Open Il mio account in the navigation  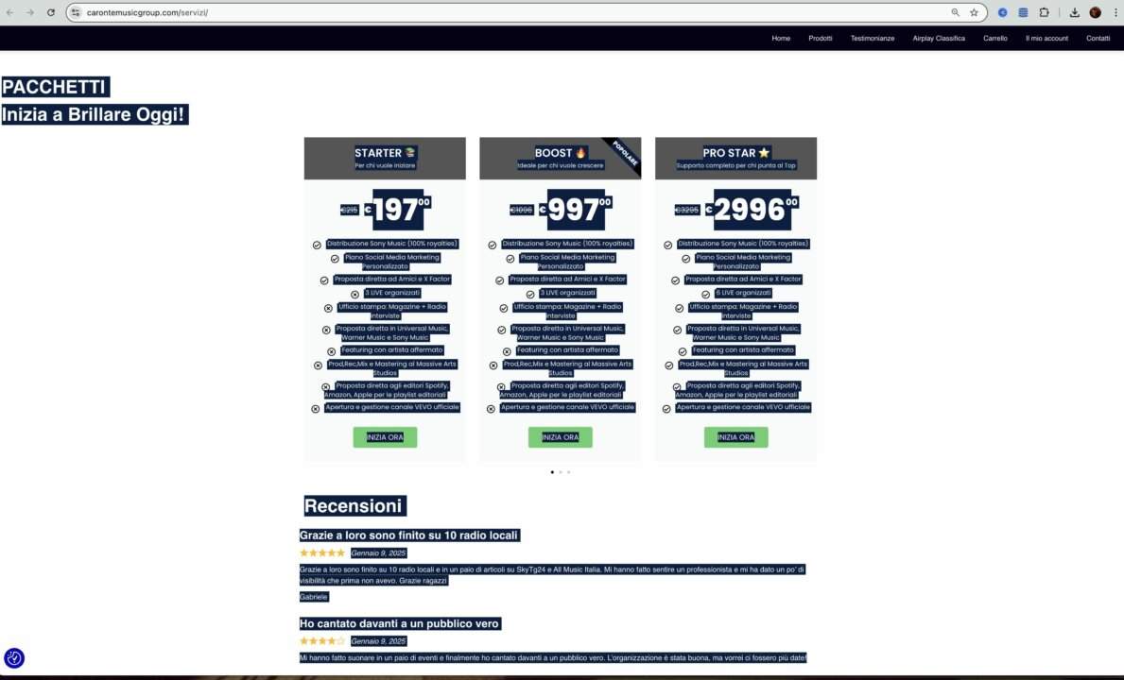coord(1046,39)
